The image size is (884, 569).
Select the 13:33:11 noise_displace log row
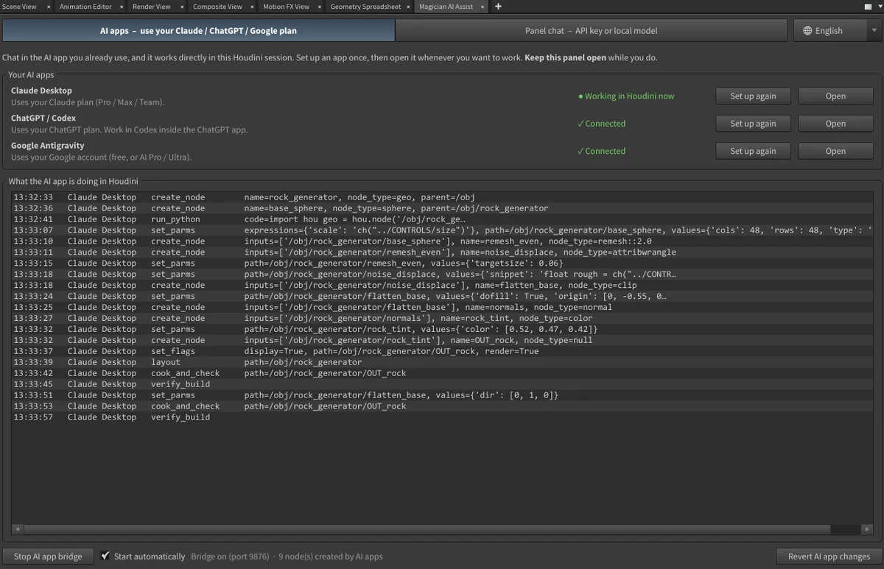pyautogui.click(x=442, y=252)
